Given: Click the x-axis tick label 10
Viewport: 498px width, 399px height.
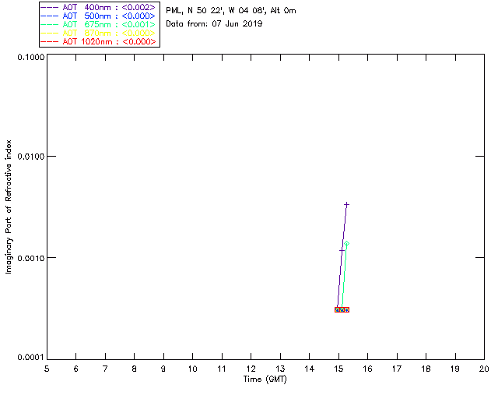Looking at the screenshot, I should [192, 369].
